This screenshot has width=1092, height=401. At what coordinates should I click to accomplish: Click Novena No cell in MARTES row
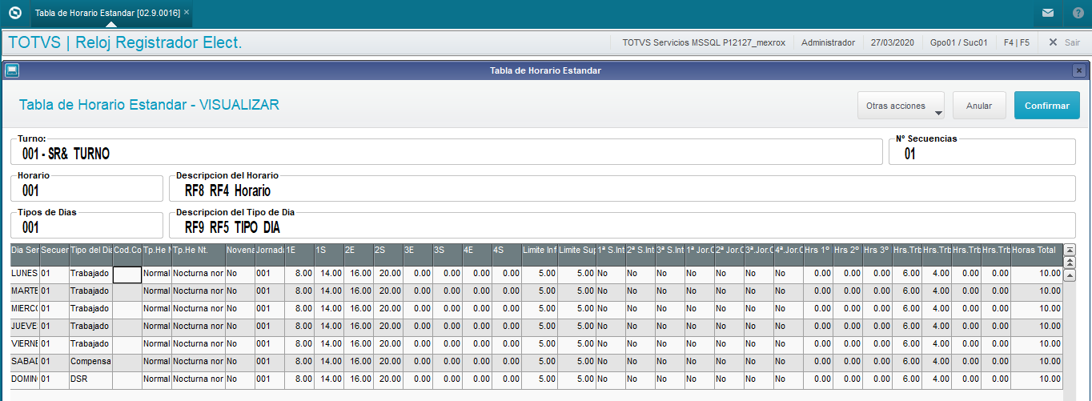tap(240, 291)
